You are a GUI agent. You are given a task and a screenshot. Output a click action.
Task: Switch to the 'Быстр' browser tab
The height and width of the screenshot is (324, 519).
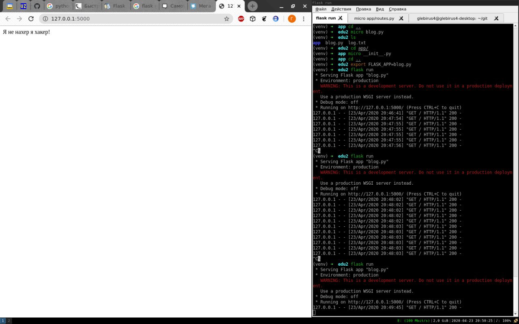point(86,6)
